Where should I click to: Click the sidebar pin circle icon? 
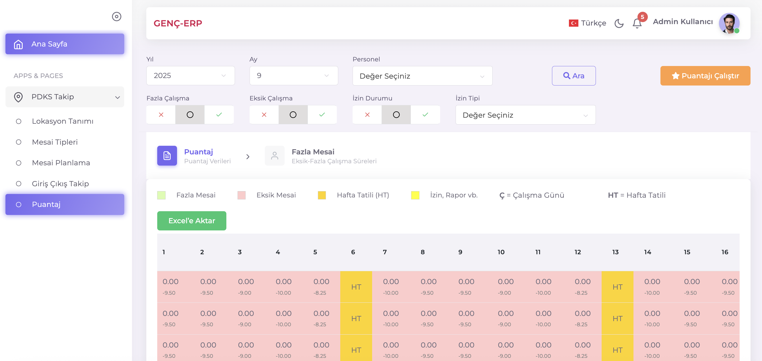click(116, 17)
